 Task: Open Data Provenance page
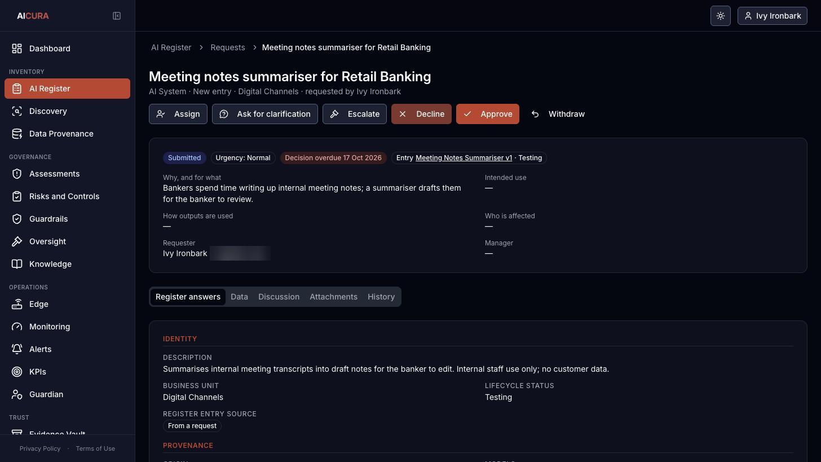[67, 134]
